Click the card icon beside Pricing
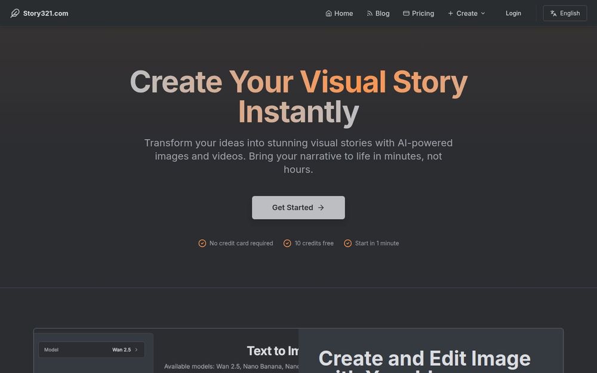597x373 pixels. tap(406, 13)
